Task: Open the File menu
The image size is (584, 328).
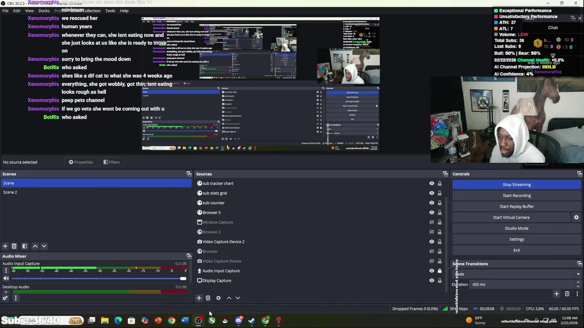Action: (5, 10)
